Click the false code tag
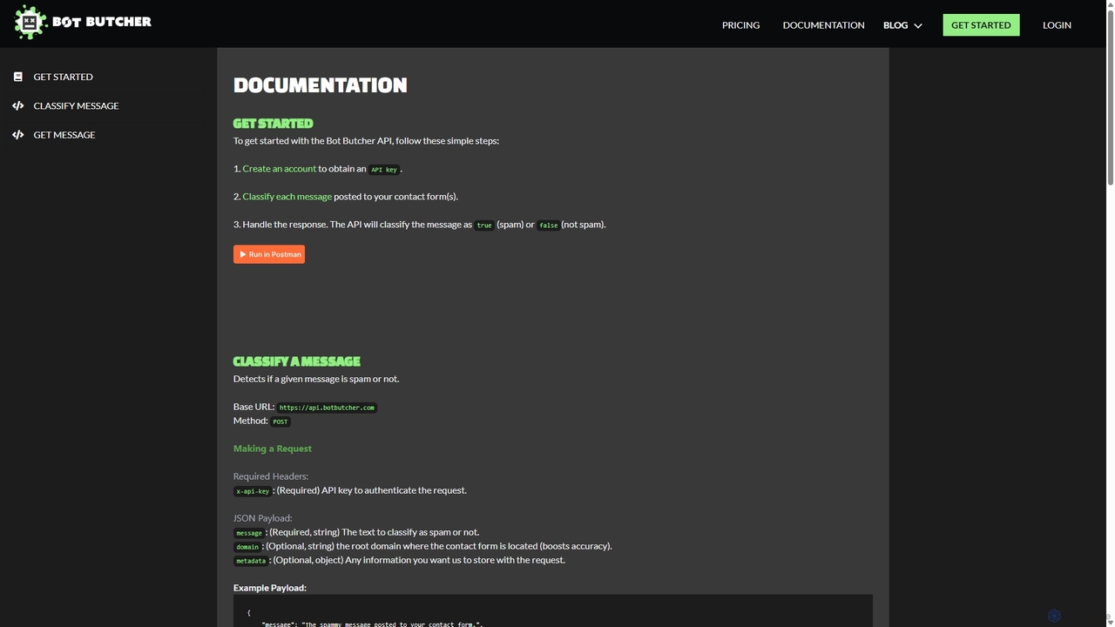This screenshot has width=1115, height=627. 548,226
